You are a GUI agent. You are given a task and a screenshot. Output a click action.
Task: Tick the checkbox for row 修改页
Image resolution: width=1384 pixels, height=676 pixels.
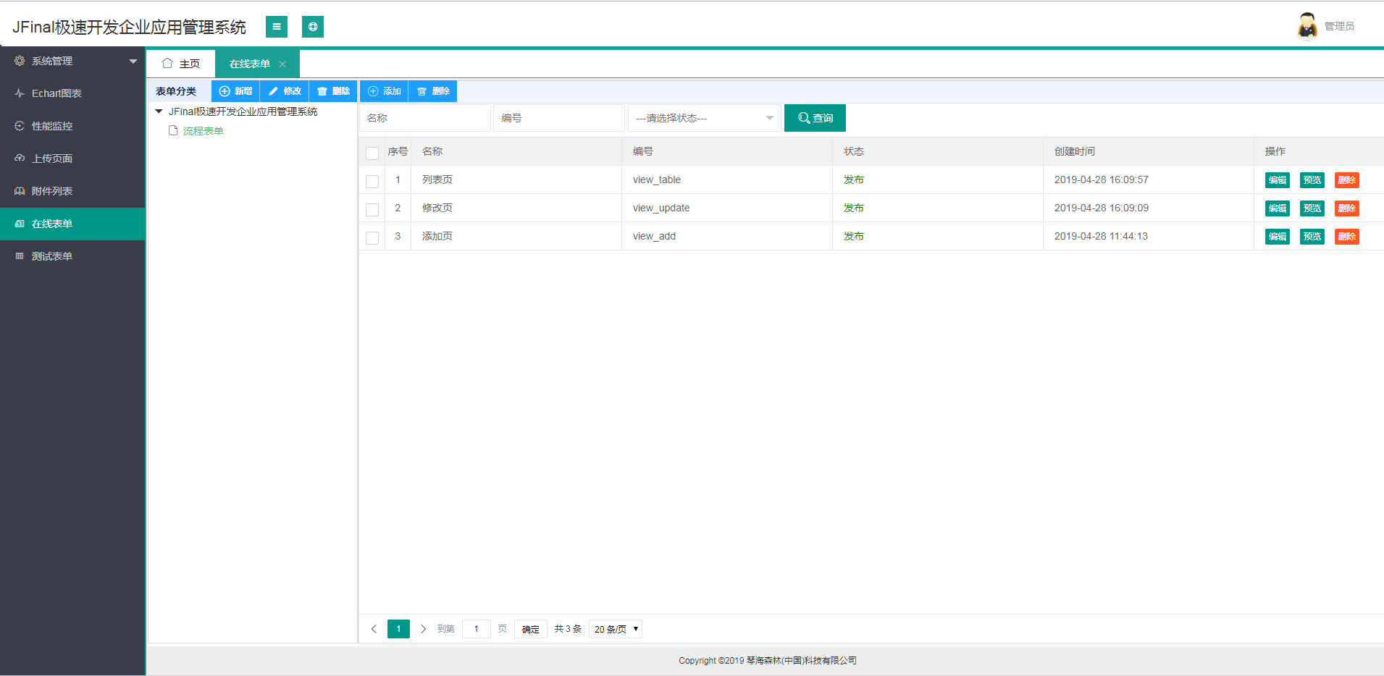pos(372,209)
